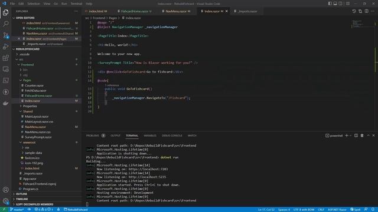This screenshot has width=378, height=212.
Task: Open the Extensions view
Action: (5, 58)
